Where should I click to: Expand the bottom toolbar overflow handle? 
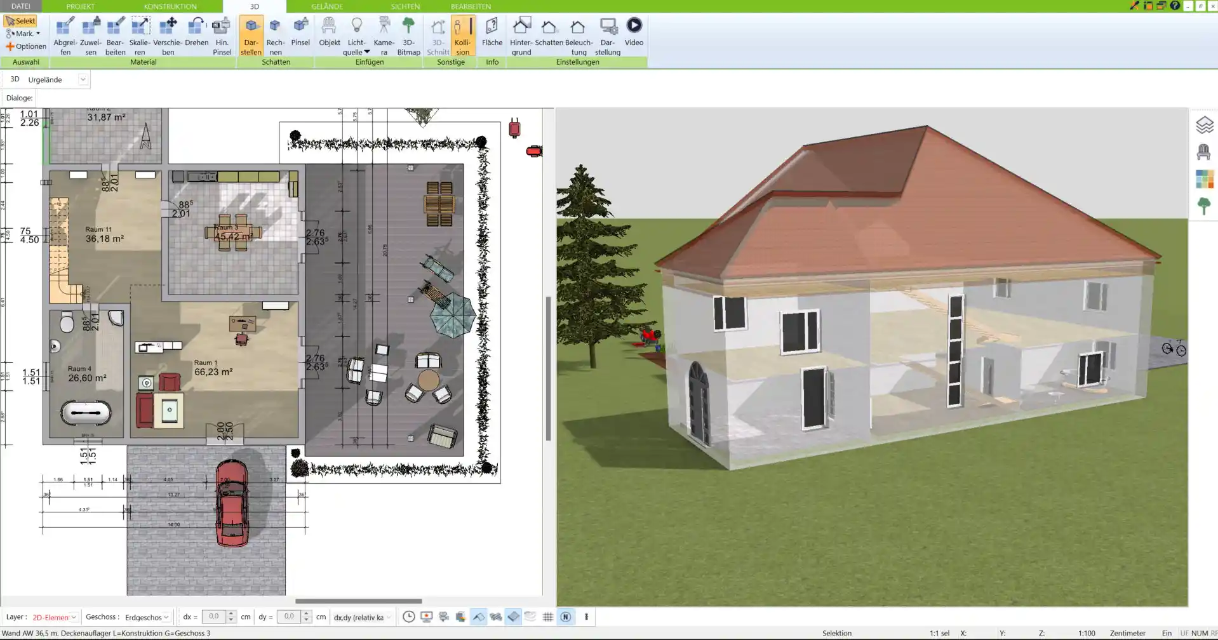pyautogui.click(x=586, y=617)
